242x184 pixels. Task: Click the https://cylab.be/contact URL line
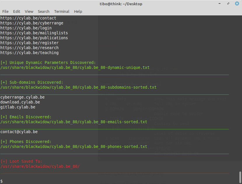coord(28,18)
